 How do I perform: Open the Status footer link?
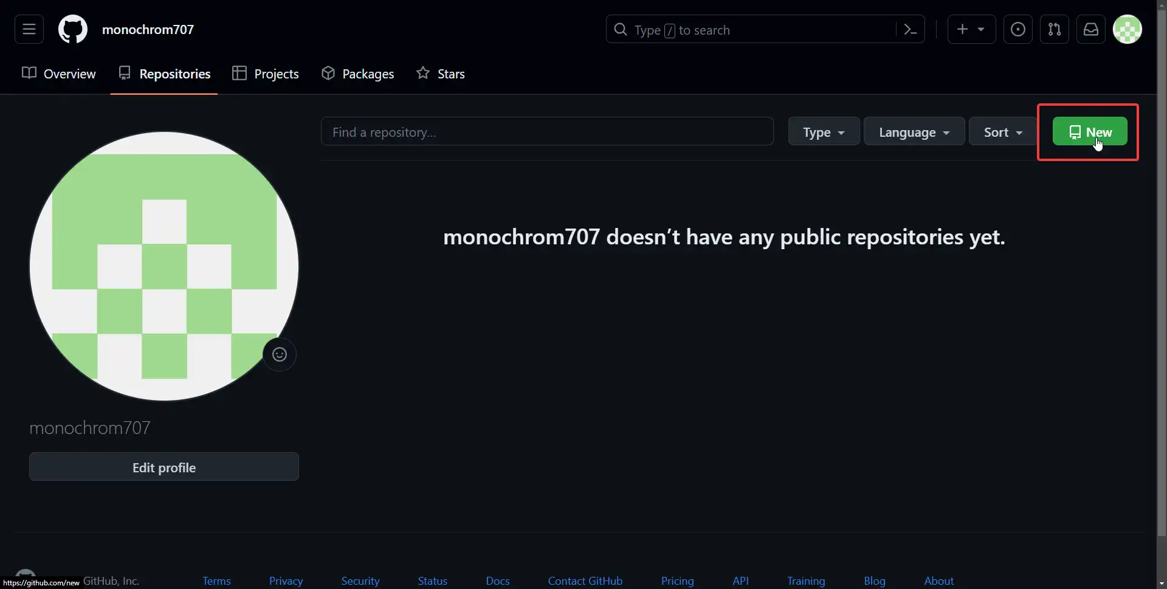click(x=432, y=580)
